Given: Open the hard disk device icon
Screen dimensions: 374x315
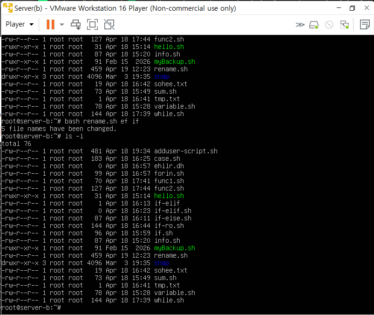Looking at the screenshot, I should point(314,25).
